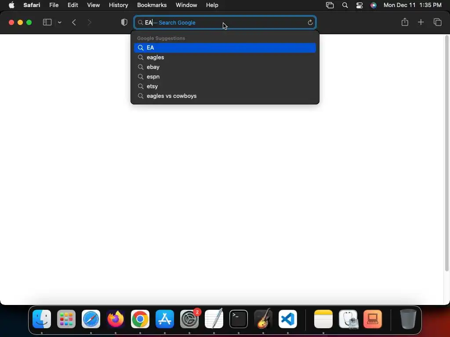This screenshot has height=337, width=450.
Task: Open the Edit menu
Action: click(73, 5)
